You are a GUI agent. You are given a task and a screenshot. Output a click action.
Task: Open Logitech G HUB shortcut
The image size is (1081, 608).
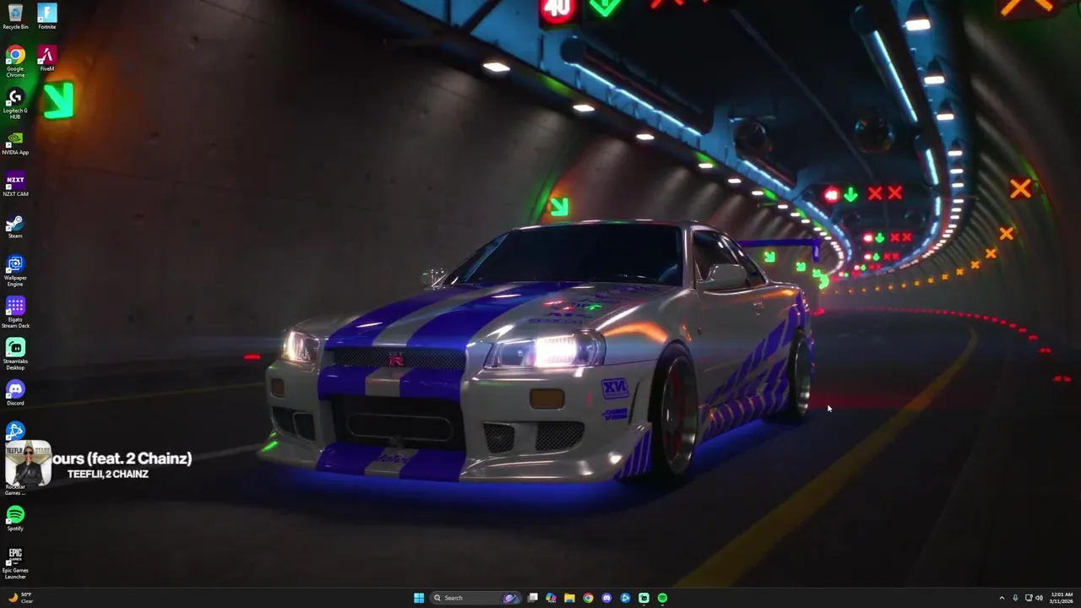15,103
